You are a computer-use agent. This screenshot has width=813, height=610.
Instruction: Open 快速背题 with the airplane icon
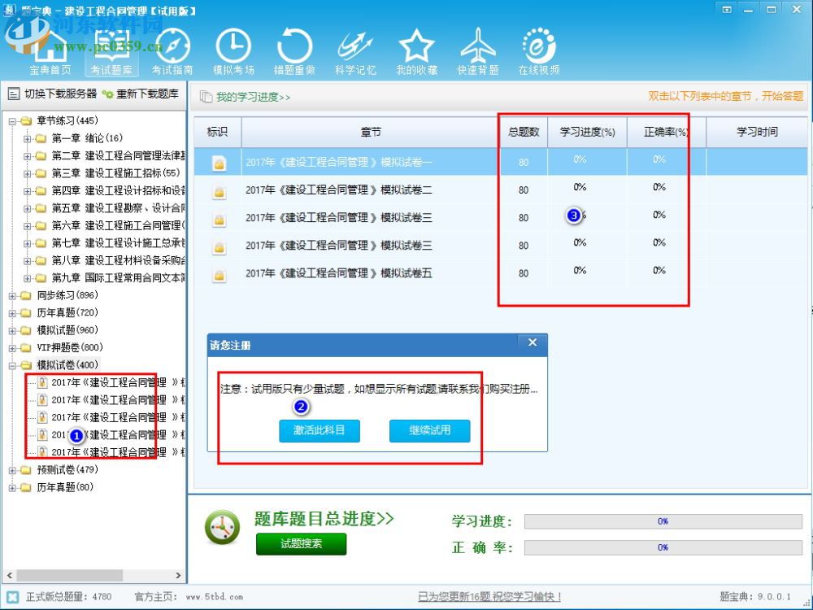[477, 46]
